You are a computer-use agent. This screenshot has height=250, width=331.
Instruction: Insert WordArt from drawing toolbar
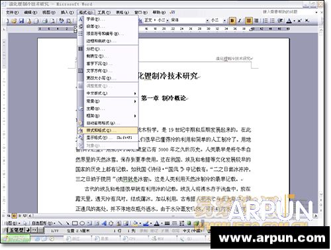point(104,224)
